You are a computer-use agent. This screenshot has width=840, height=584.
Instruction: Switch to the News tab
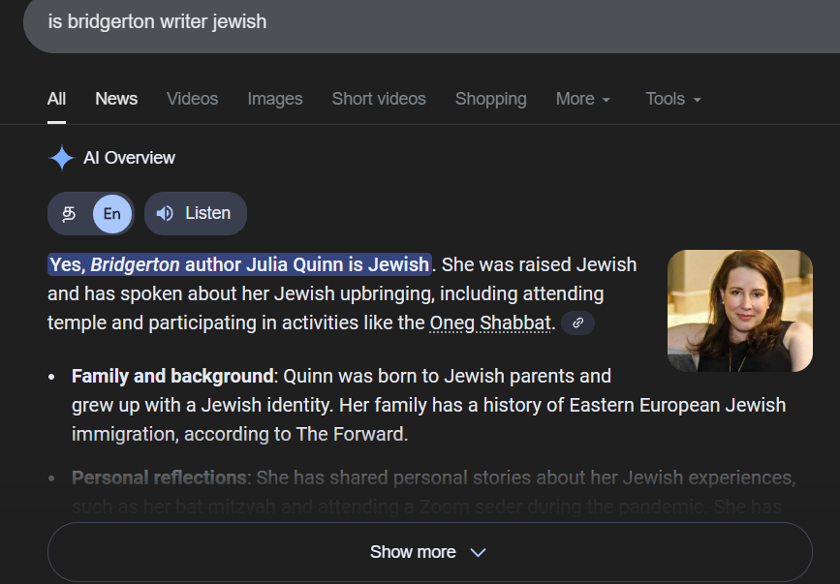coord(116,99)
